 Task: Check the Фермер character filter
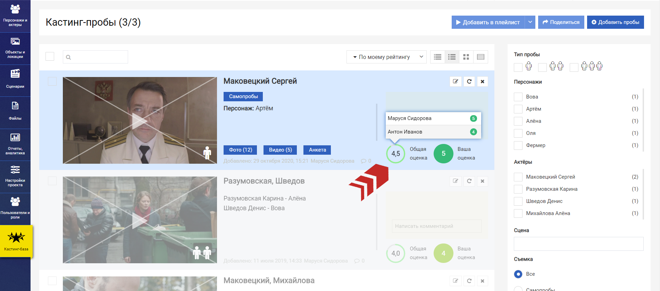[518, 145]
